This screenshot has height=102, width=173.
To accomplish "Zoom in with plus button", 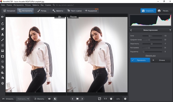I will (x=125, y=99).
